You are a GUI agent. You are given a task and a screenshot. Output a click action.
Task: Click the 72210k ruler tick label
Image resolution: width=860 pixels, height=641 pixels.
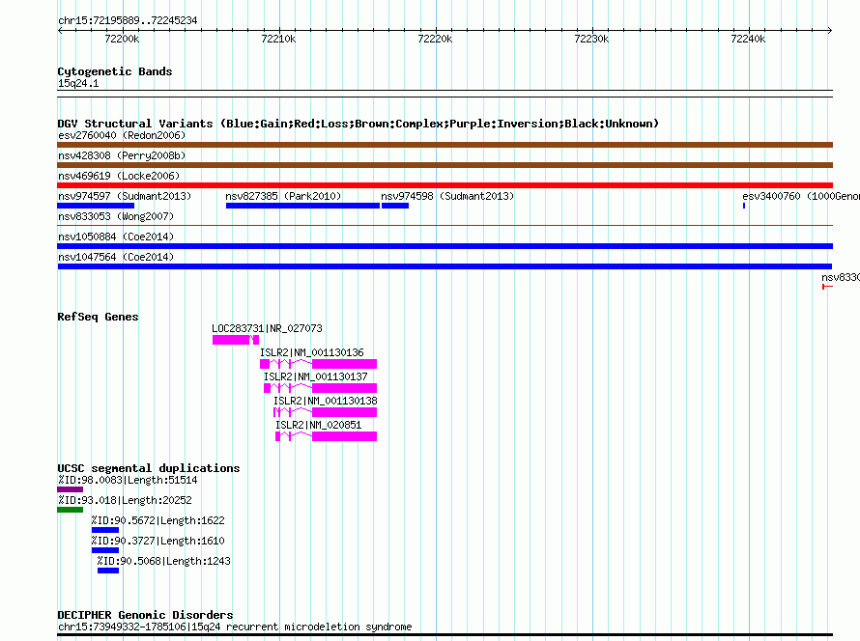(x=278, y=39)
